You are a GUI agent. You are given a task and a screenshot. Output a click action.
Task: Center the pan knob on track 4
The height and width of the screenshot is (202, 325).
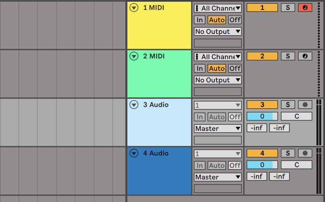pyautogui.click(x=297, y=165)
